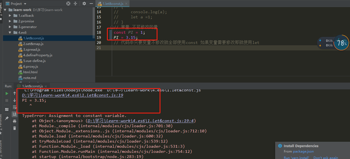Collapse the 4.es6 folder
Viewport: 350px width, 159px height.
[10, 33]
